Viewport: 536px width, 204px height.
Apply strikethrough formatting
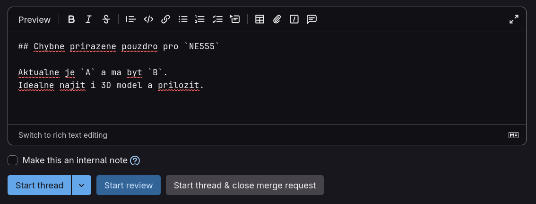click(x=106, y=19)
